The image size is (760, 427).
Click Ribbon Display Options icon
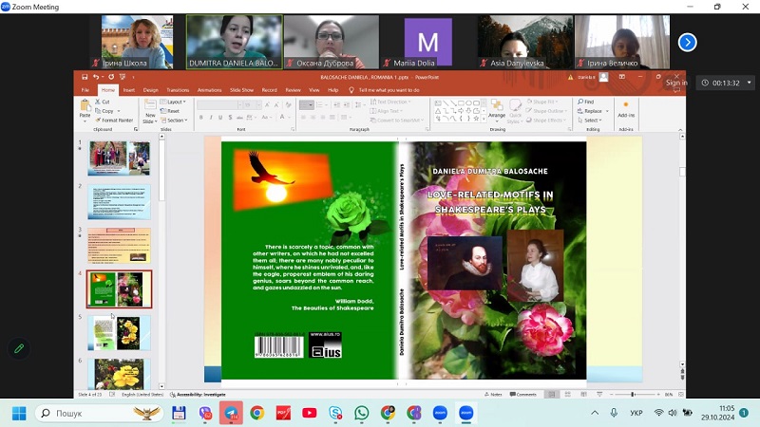[622, 77]
